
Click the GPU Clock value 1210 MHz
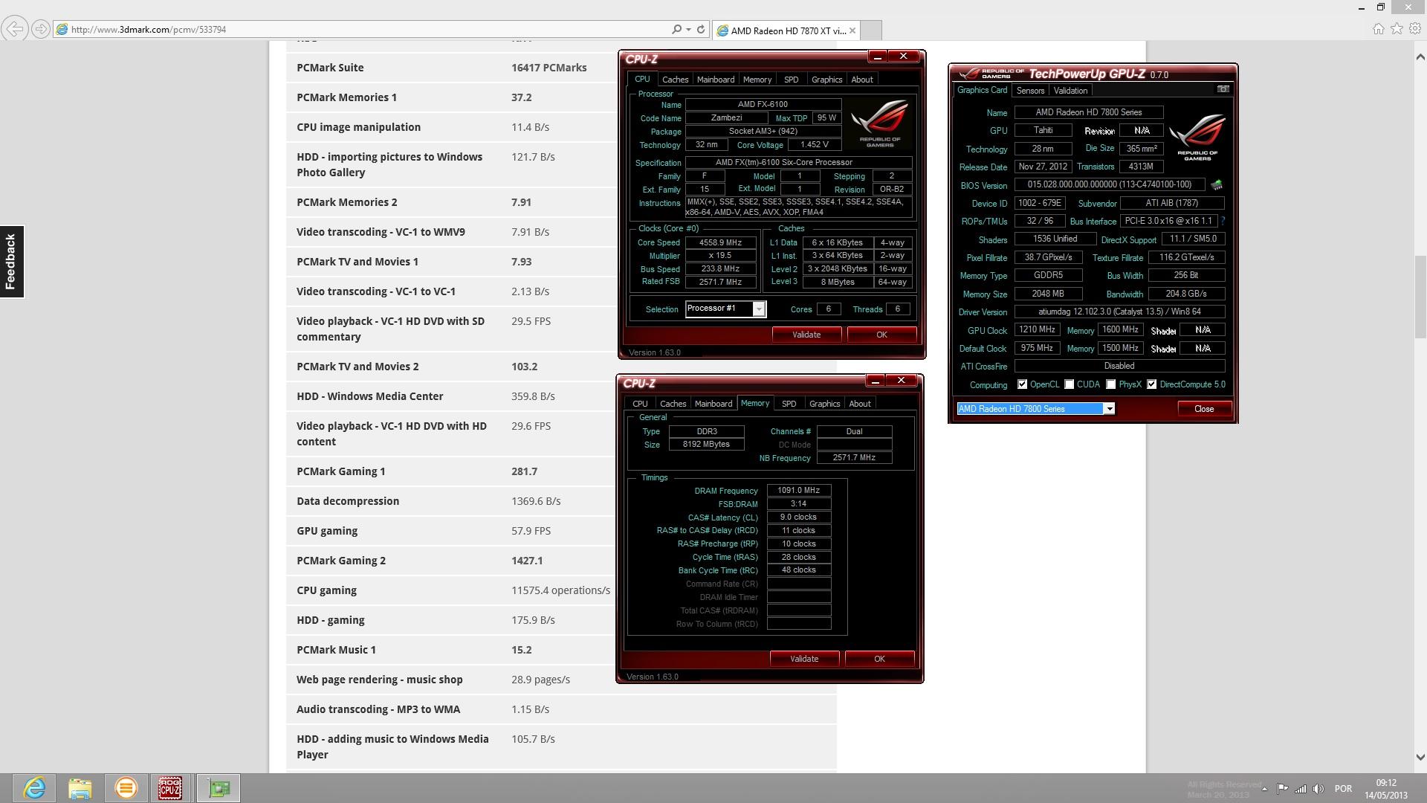coord(1037,330)
